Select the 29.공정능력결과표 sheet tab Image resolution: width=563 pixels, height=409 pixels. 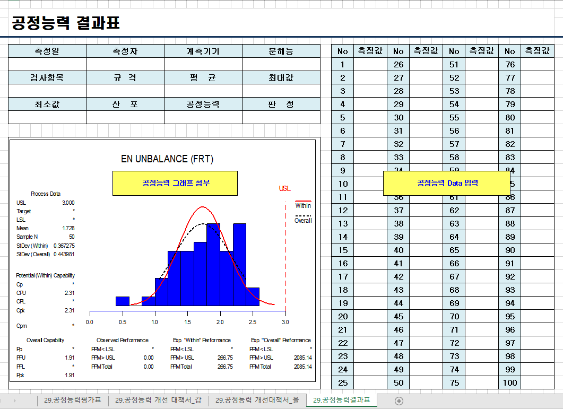(x=342, y=400)
